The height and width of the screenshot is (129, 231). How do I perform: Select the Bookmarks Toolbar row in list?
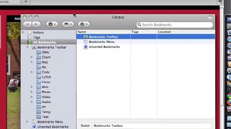(146, 37)
